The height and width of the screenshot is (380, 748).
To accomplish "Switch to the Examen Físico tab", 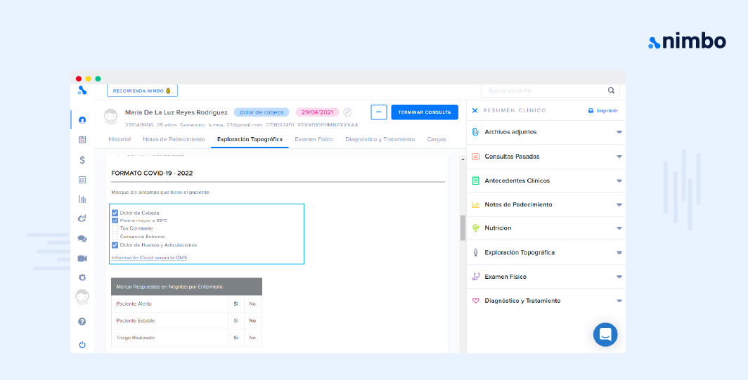I will [314, 139].
